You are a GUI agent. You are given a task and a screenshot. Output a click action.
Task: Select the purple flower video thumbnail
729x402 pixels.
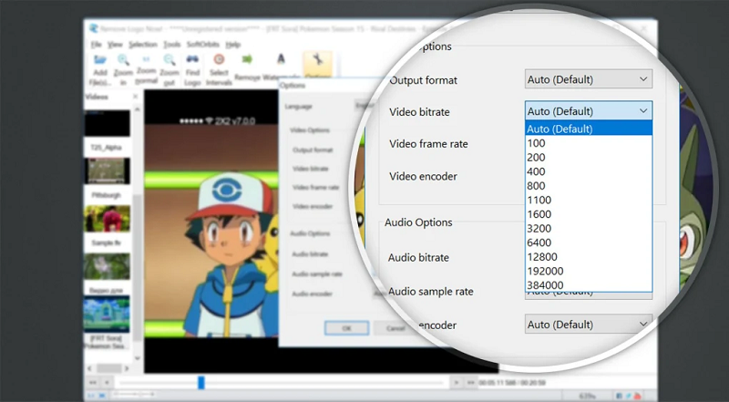[107, 266]
